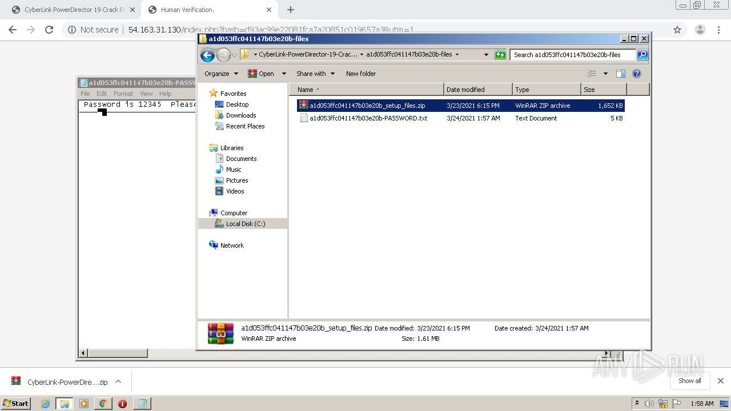This screenshot has width=731, height=411.
Task: Click the Explorer Forward navigation button
Action: coord(223,55)
